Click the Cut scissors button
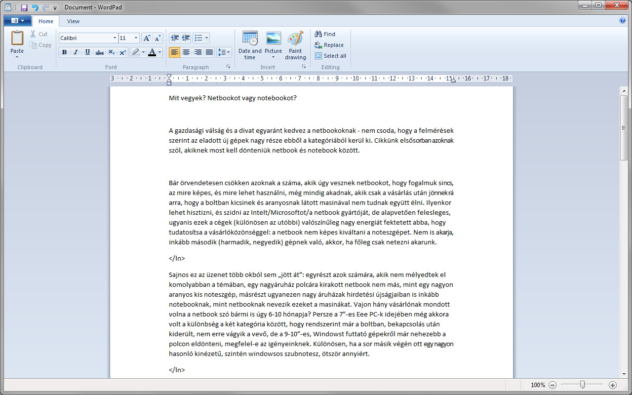Image resolution: width=632 pixels, height=395 pixels. point(39,34)
